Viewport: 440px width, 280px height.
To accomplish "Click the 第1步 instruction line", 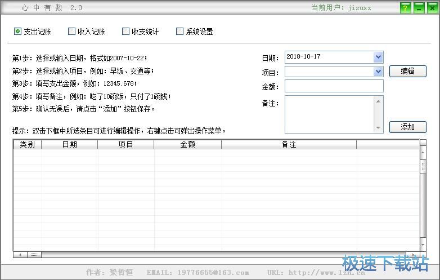I will tap(79, 58).
